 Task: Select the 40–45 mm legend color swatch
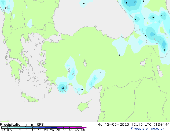73,128
